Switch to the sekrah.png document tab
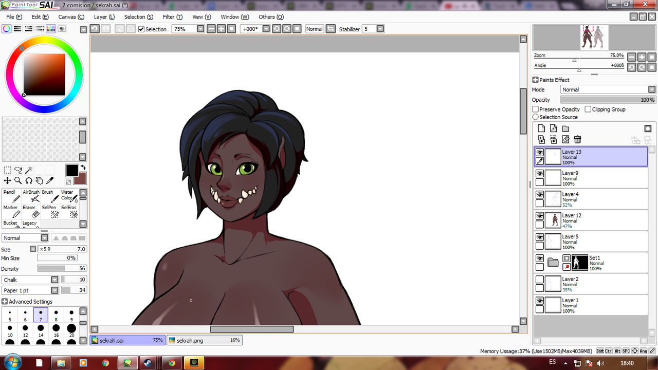This screenshot has height=370, width=658. [x=204, y=340]
